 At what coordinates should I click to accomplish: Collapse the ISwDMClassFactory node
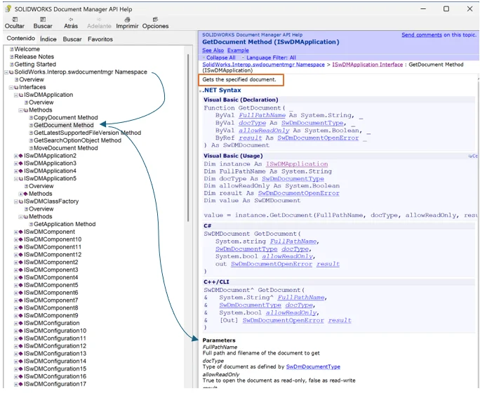[16, 201]
